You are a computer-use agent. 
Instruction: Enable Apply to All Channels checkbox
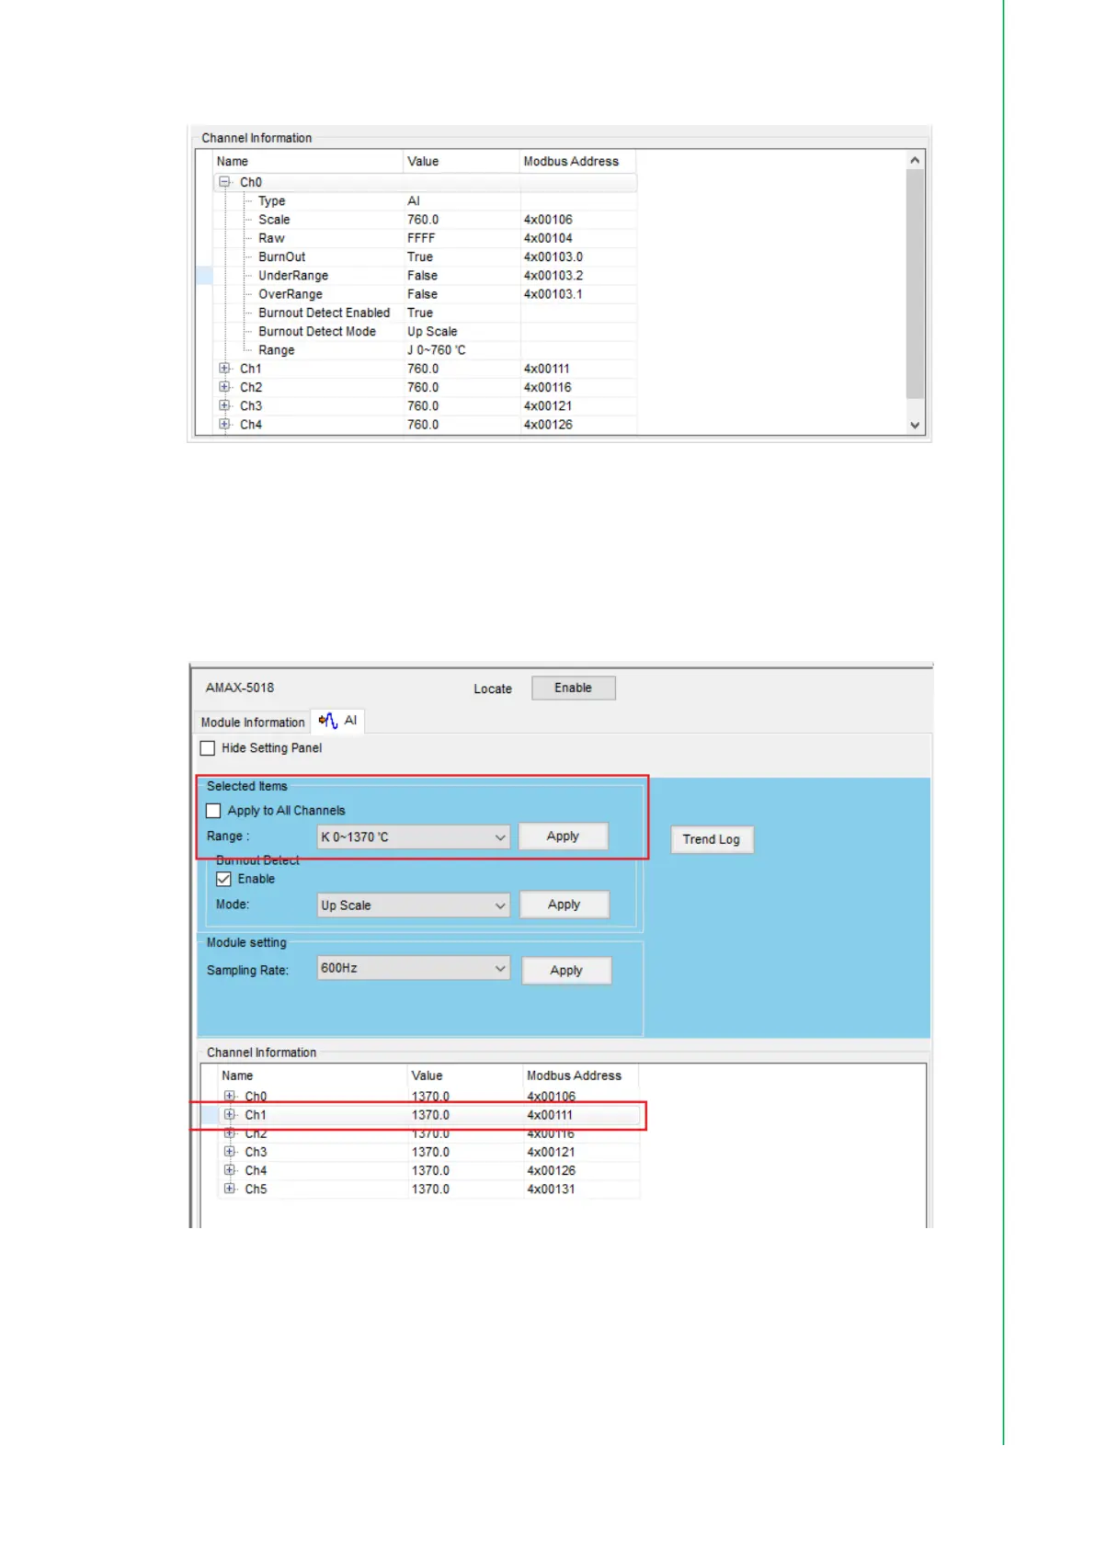click(214, 811)
